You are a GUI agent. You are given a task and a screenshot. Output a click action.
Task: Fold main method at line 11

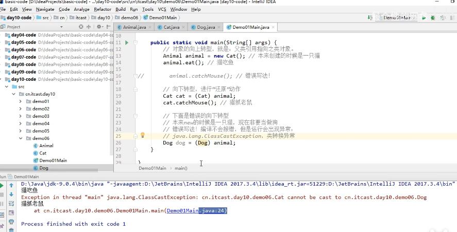136,43
